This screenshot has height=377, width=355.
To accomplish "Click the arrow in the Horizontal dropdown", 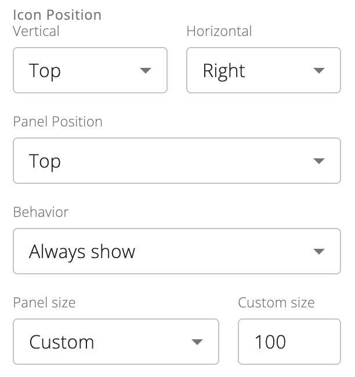I will coord(318,71).
